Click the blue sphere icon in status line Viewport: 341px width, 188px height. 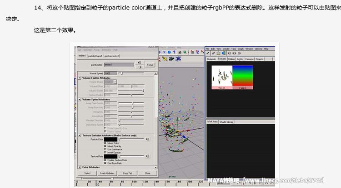169,52
